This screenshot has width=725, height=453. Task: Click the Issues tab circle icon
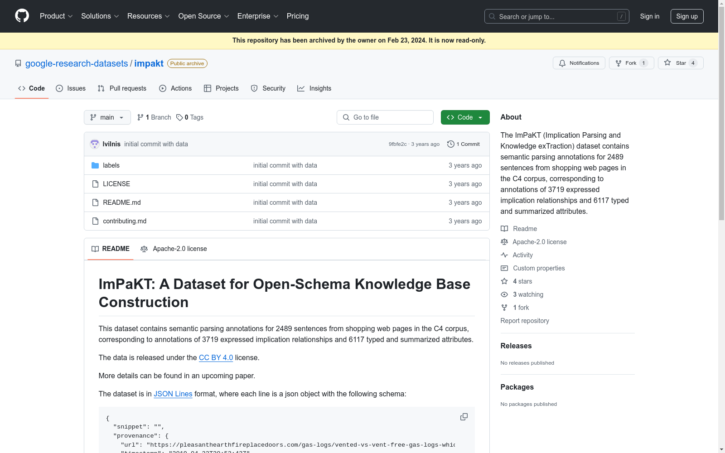(x=59, y=88)
